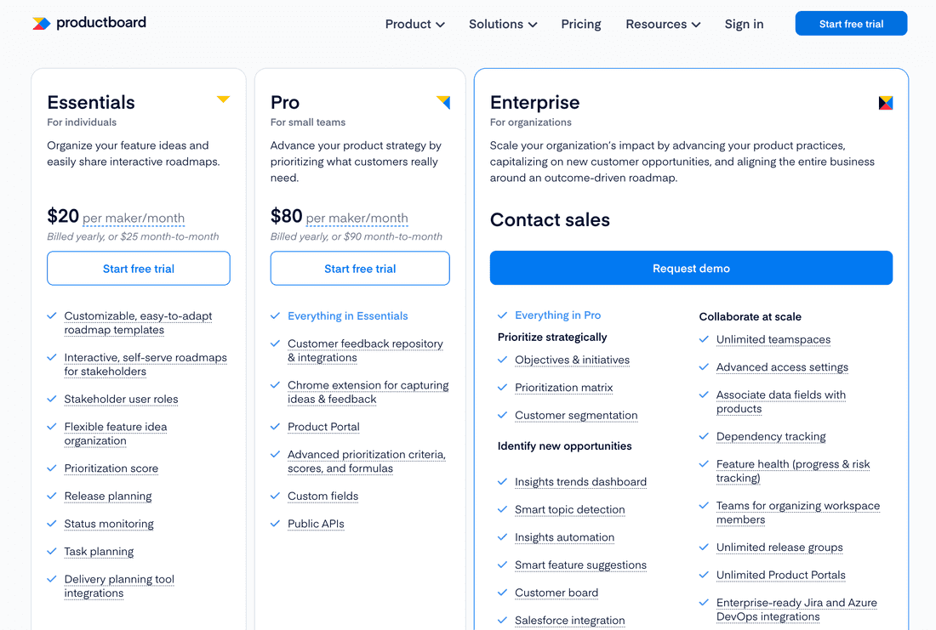This screenshot has height=630, width=936.
Task: Start free trial for the Pro plan
Action: [359, 268]
